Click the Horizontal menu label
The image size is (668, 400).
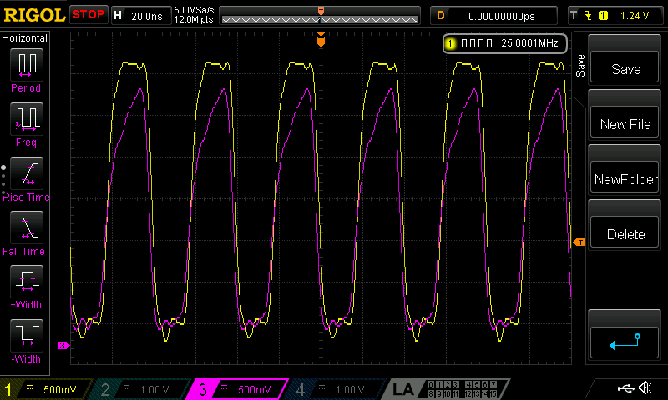pyautogui.click(x=25, y=37)
